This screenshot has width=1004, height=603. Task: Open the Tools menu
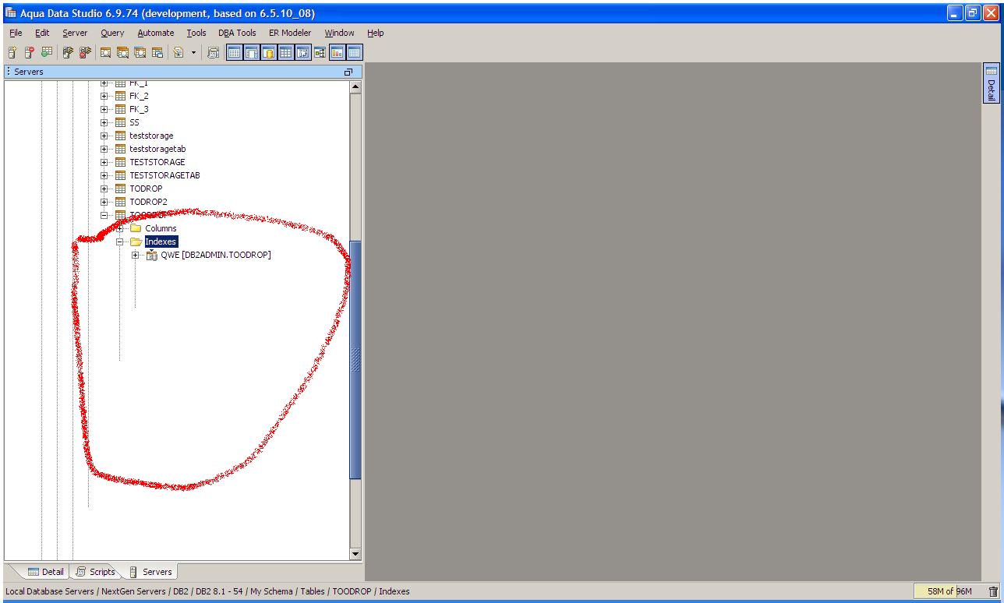point(196,33)
